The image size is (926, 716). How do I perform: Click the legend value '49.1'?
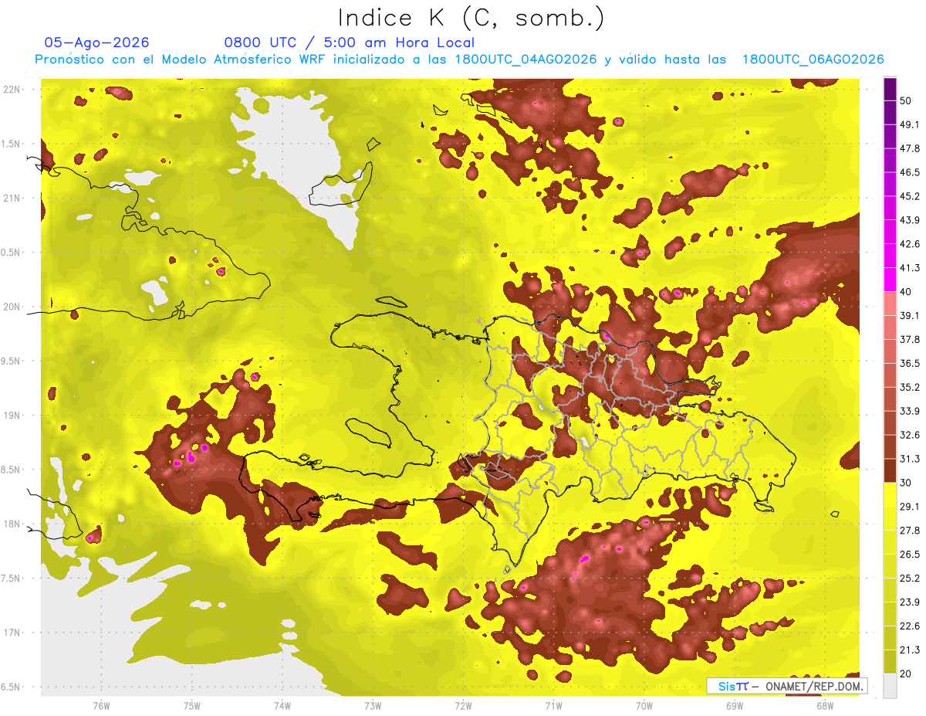[x=910, y=124]
